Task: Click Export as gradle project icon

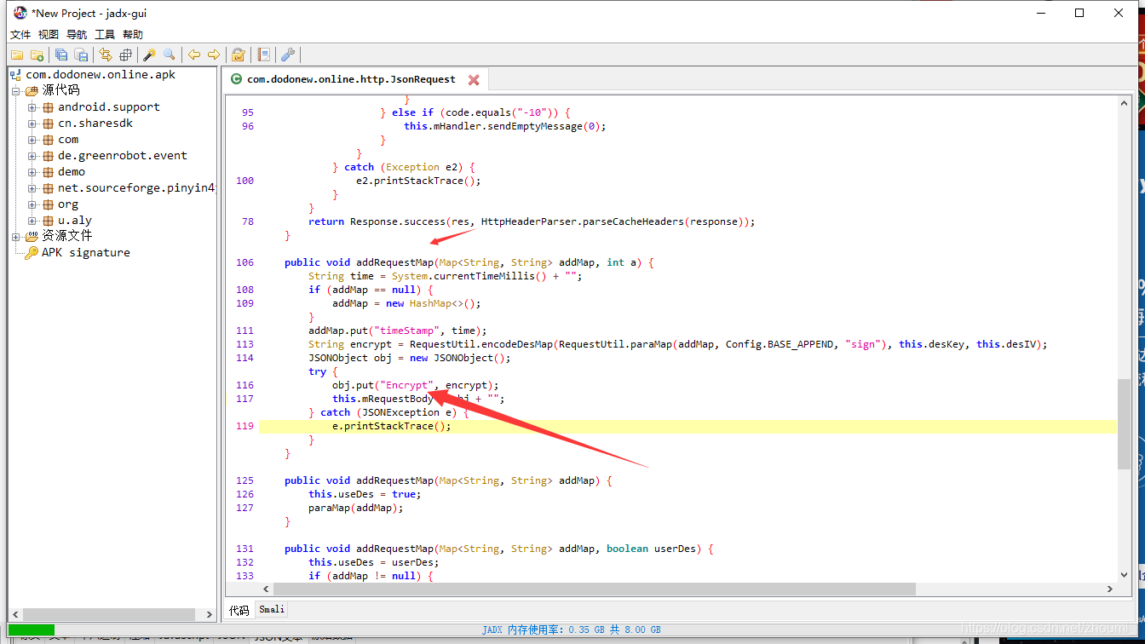Action: tap(81, 55)
